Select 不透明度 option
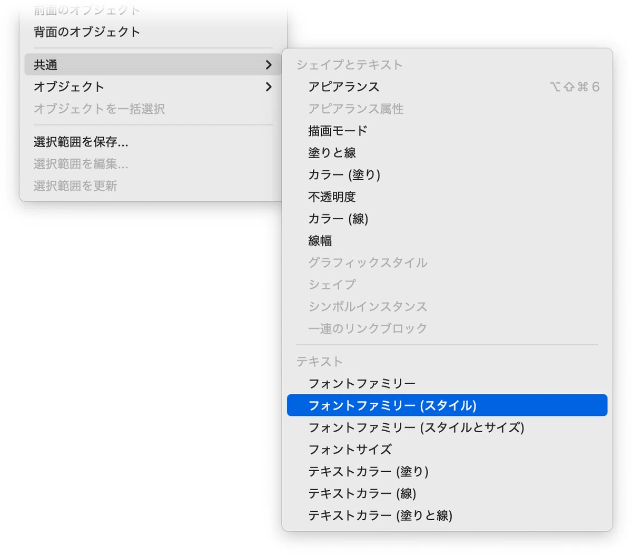The height and width of the screenshot is (554, 632). 447,197
